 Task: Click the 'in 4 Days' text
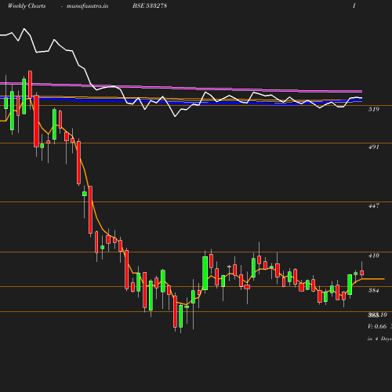(379, 339)
